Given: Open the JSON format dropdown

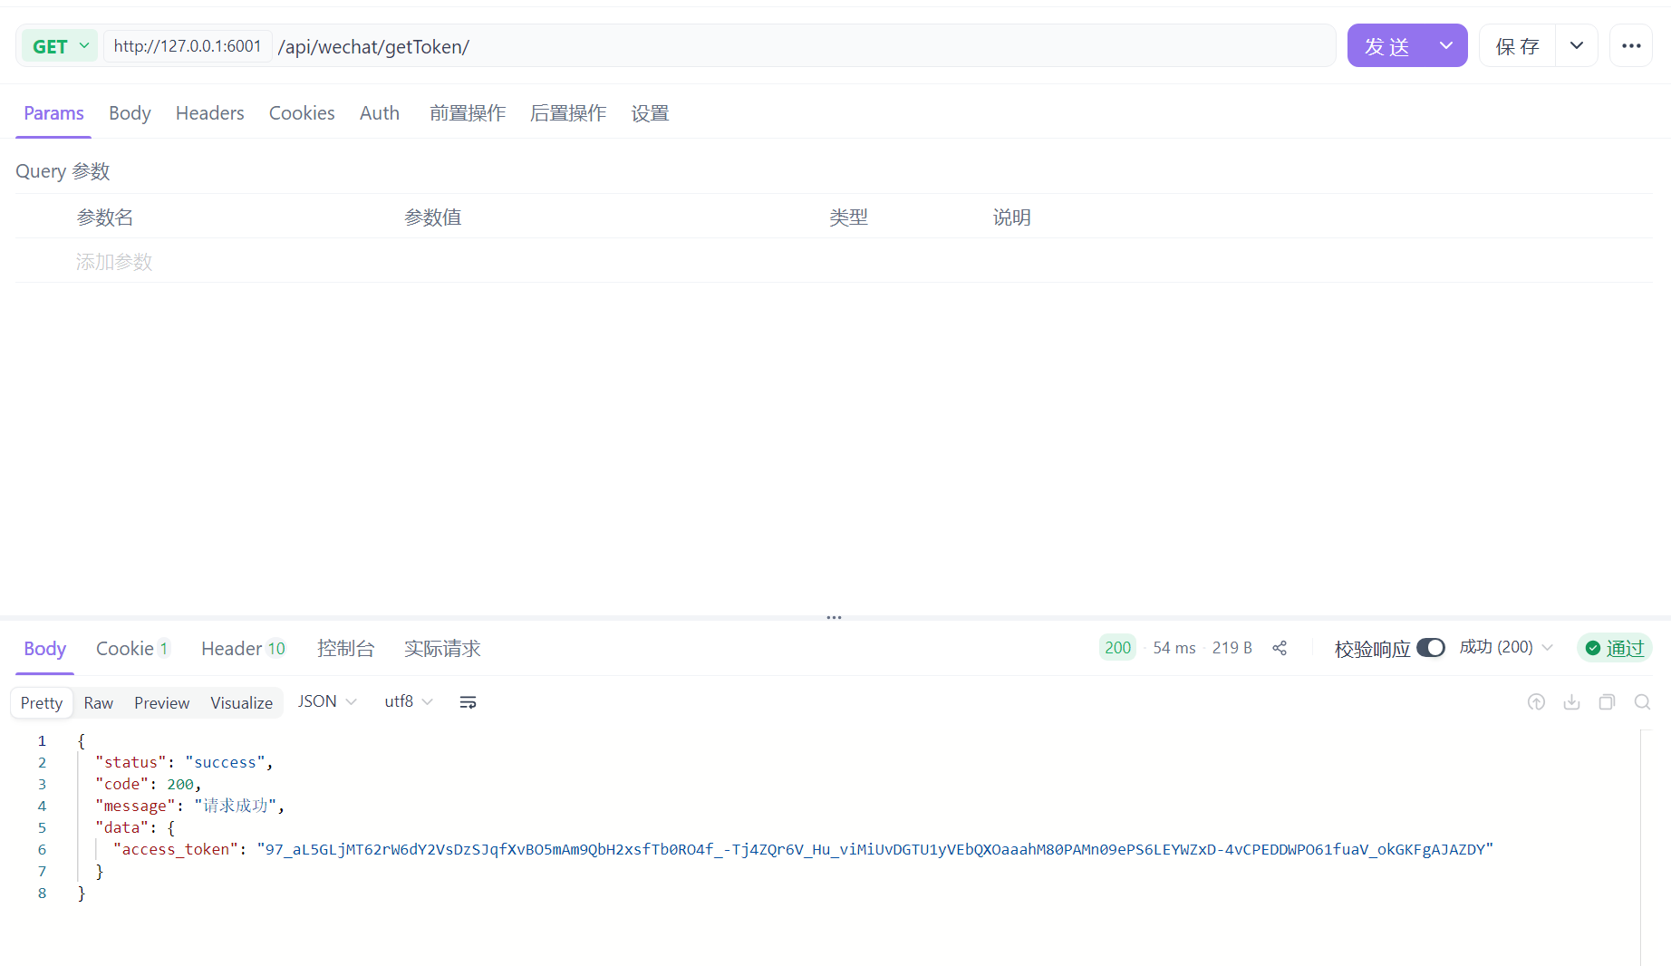Looking at the screenshot, I should coord(325,700).
